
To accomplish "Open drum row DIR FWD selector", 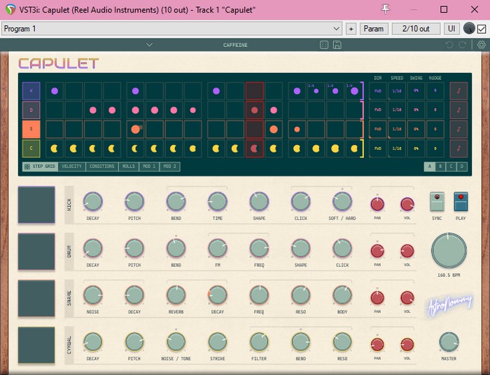I will point(378,110).
